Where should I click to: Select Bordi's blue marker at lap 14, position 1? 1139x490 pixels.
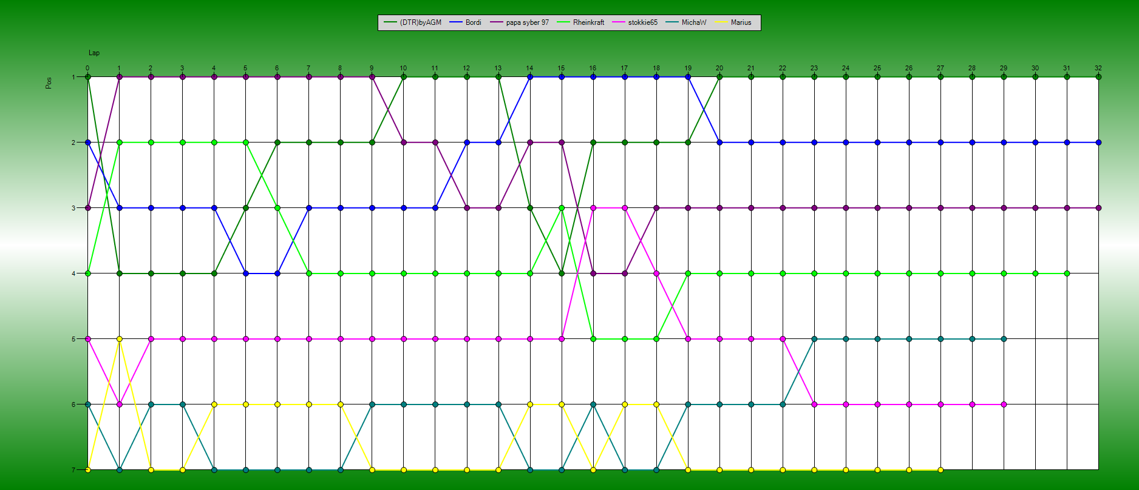pos(530,77)
